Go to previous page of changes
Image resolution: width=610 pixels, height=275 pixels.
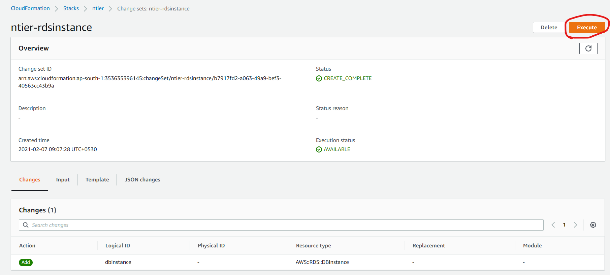(x=553, y=225)
